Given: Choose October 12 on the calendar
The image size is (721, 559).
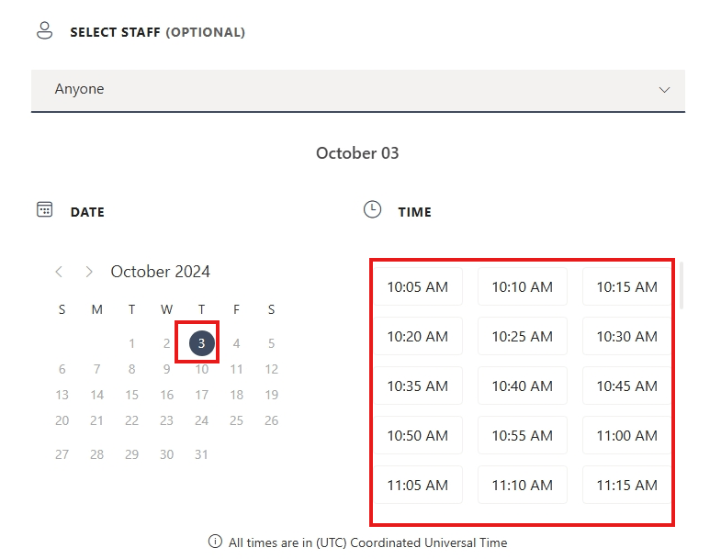Looking at the screenshot, I should 271,369.
